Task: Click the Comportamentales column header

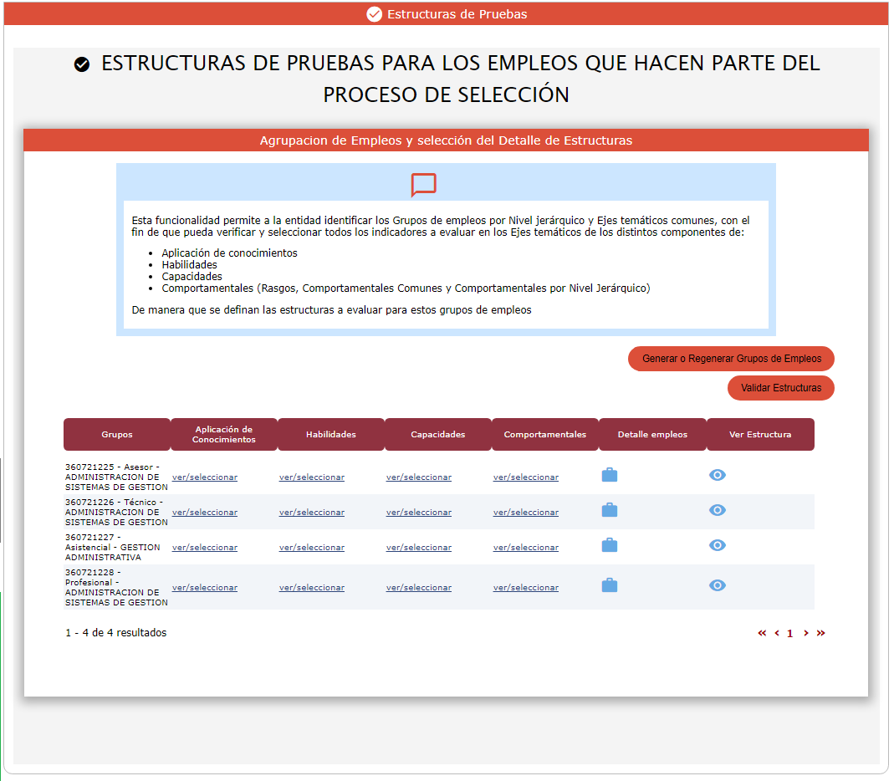Action: click(x=544, y=435)
